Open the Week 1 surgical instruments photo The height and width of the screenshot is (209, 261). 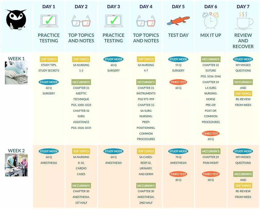(16, 73)
